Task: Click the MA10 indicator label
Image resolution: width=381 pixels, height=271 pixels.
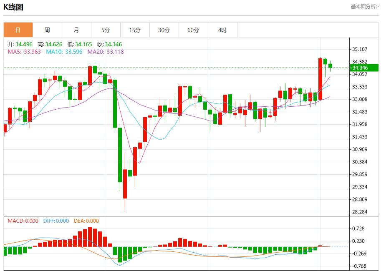Action: (64, 52)
